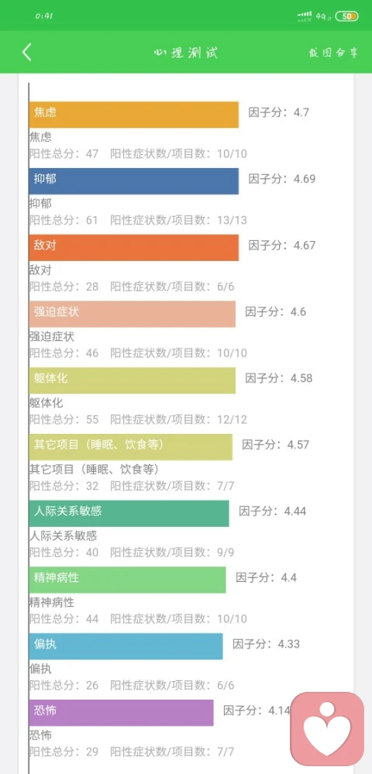The height and width of the screenshot is (774, 372).
Task: Tap the light green 精神病性 bar
Action: (x=127, y=580)
